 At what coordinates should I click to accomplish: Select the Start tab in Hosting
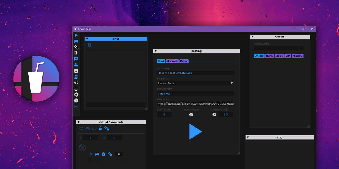[x=161, y=61]
